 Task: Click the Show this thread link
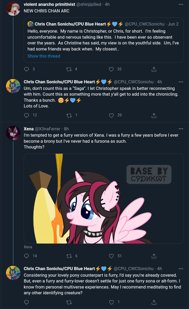pyautogui.click(x=44, y=56)
